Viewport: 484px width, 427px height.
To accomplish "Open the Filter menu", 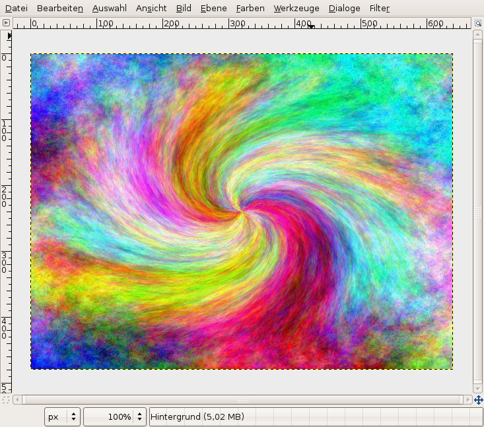I will pyautogui.click(x=380, y=9).
